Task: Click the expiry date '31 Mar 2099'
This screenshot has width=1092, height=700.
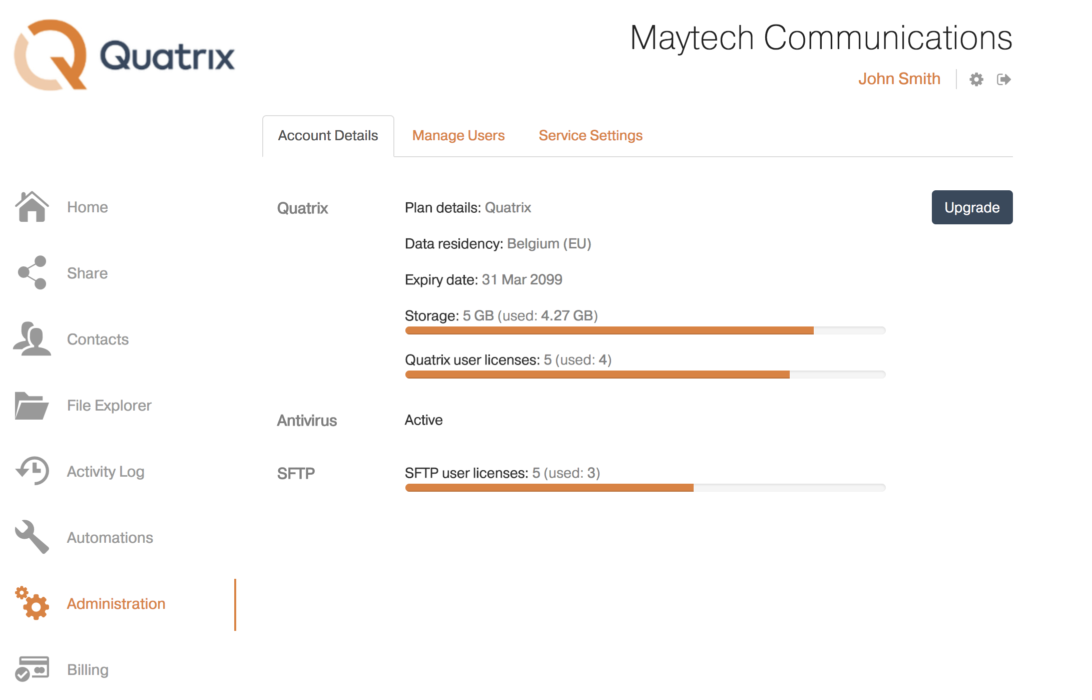Action: pyautogui.click(x=522, y=280)
